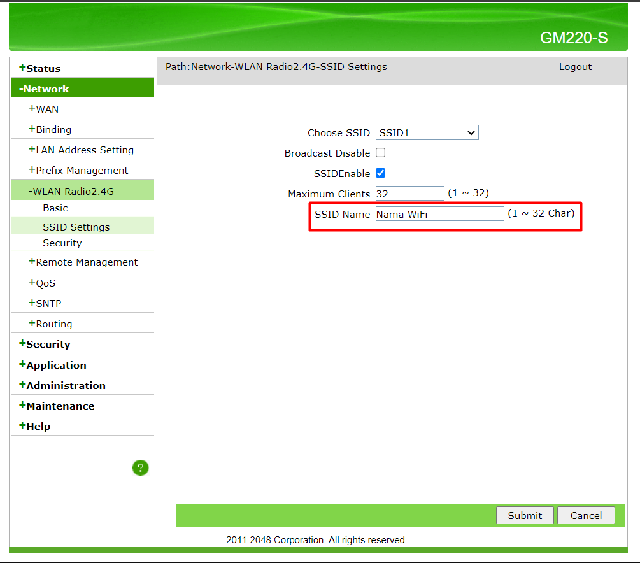640x563 pixels.
Task: Collapse the Network menu section
Action: [x=44, y=89]
